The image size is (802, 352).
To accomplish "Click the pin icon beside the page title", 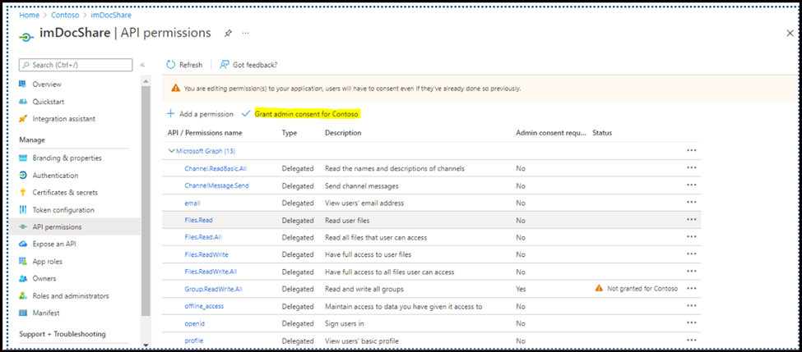I will [228, 33].
